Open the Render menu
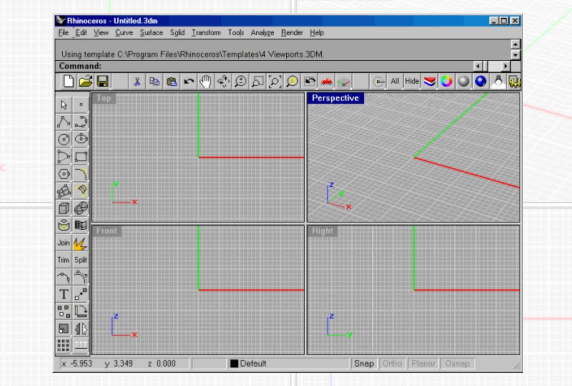 292,33
